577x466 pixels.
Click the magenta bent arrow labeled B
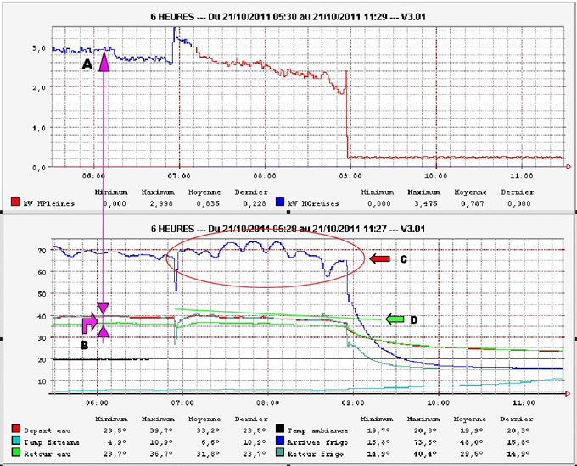click(90, 323)
